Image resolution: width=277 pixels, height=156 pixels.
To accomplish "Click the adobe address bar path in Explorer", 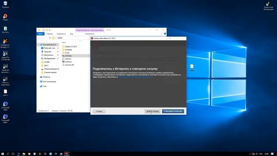I will pos(60,38).
